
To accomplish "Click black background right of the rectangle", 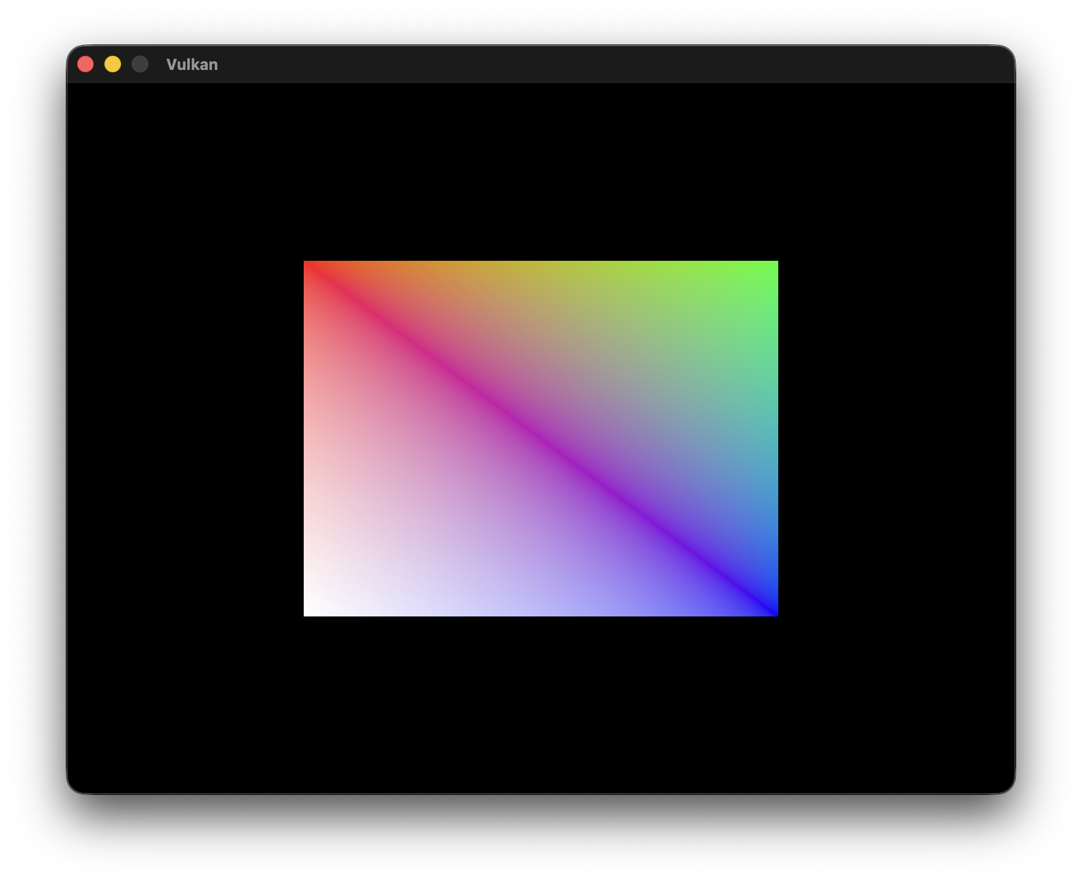I will pyautogui.click(x=896, y=439).
